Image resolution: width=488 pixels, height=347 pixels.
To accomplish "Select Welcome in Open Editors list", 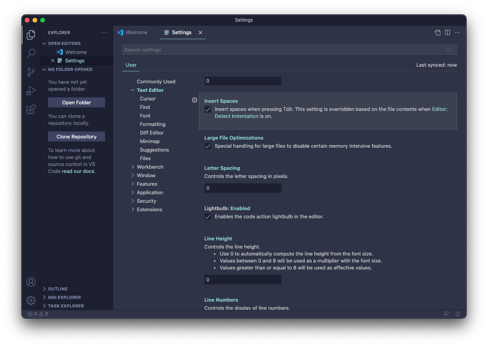I will pos(76,52).
